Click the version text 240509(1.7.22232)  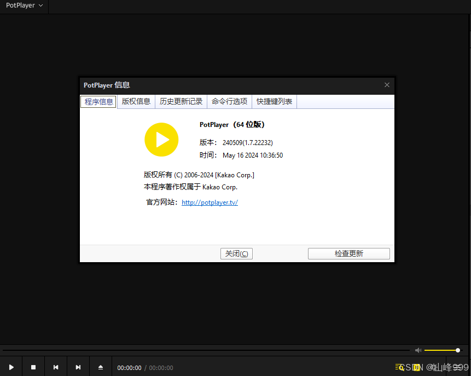[x=247, y=143]
